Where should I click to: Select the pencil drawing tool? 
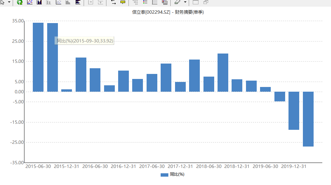pos(177,2)
